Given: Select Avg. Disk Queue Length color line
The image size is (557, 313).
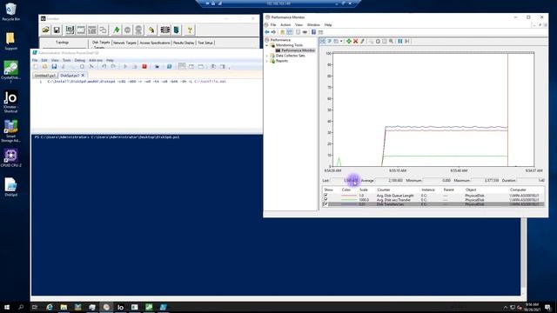Looking at the screenshot, I should [x=349, y=196].
